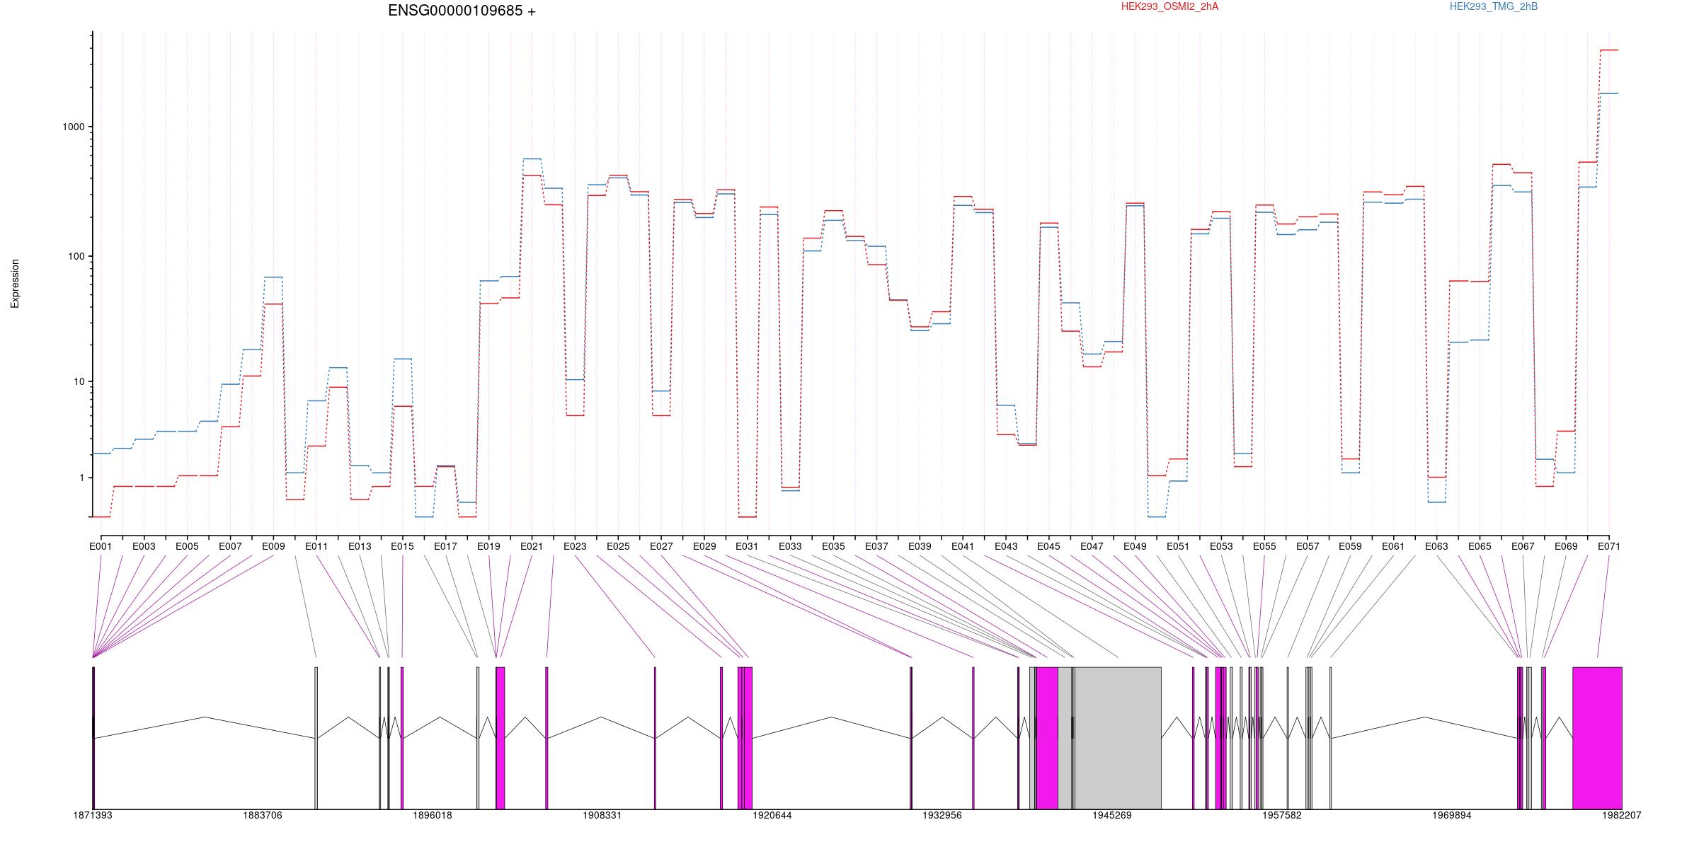The width and height of the screenshot is (1699, 849).
Task: Click exon label E069
Action: [x=1566, y=546]
